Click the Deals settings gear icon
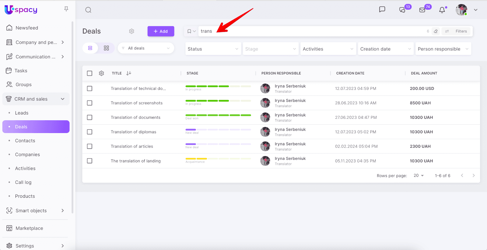Screen dimensions: 487x250 (x=131, y=31)
